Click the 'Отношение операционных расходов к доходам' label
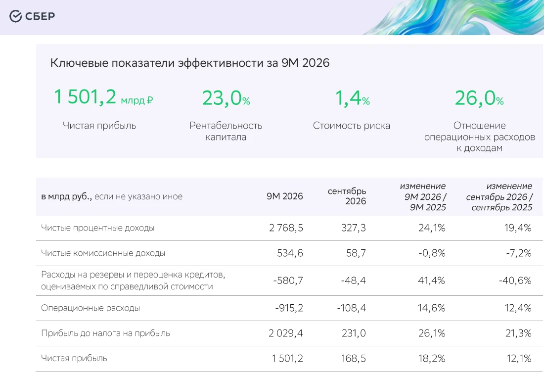Image resolution: width=544 pixels, height=374 pixels. click(480, 137)
